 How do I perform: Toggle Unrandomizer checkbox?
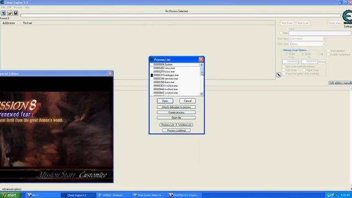[328, 51]
